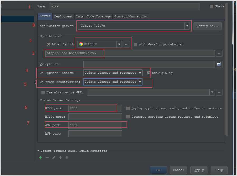This screenshot has width=237, height=176.
Task: Click the Apply button
Action: pos(199,170)
